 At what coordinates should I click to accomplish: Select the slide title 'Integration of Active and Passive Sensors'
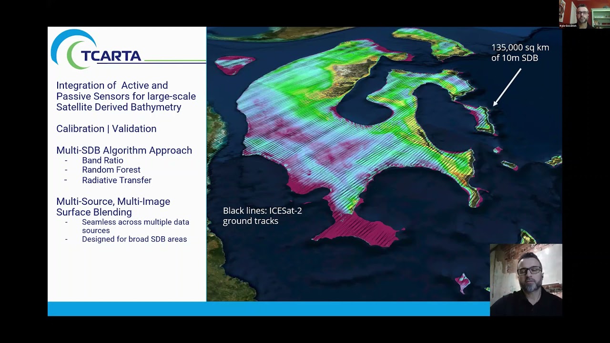126,96
